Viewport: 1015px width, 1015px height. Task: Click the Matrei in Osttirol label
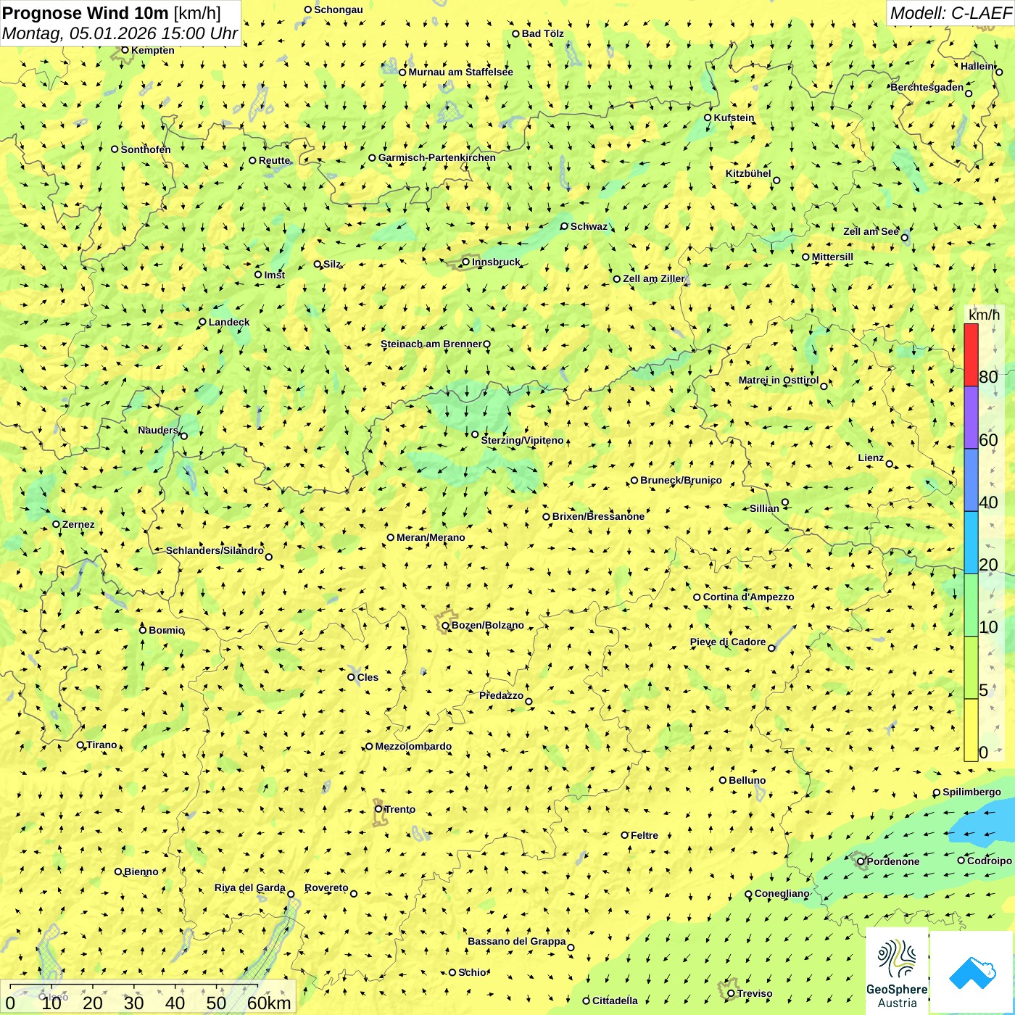(x=779, y=380)
